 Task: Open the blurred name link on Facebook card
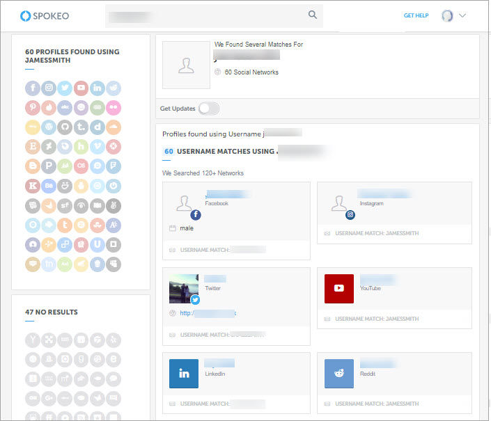[228, 195]
